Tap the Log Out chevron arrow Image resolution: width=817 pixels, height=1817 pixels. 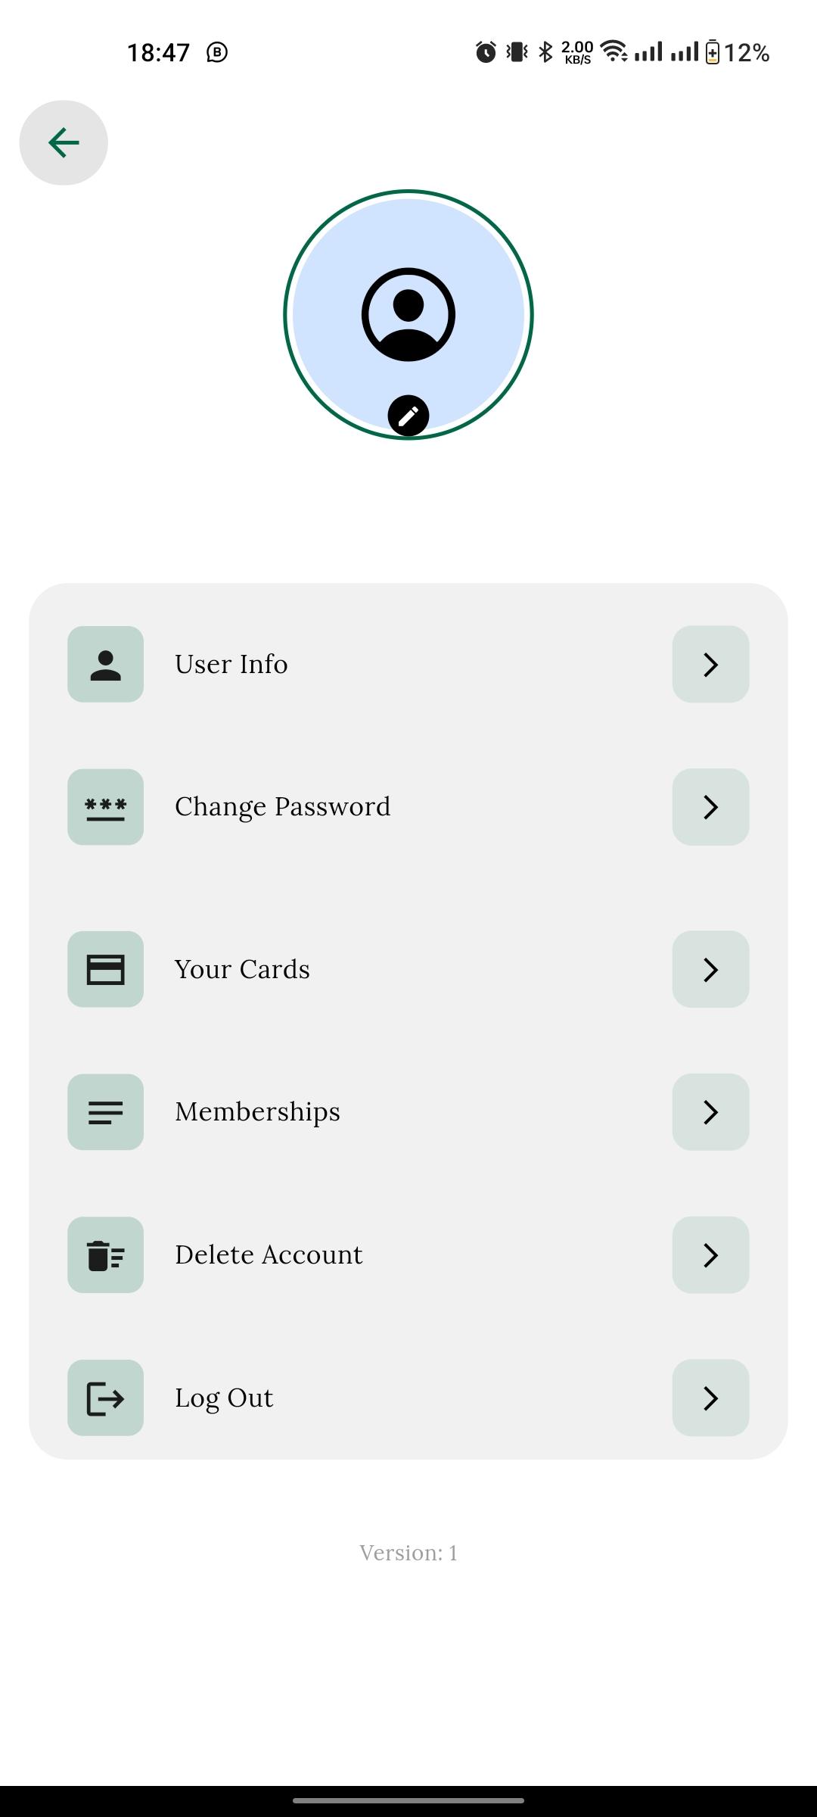tap(711, 1398)
